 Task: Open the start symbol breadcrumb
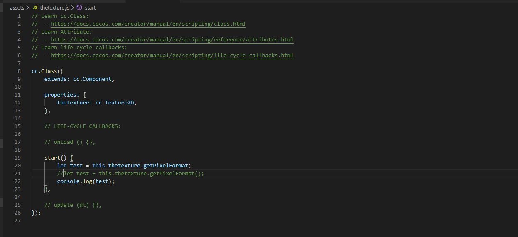90,8
